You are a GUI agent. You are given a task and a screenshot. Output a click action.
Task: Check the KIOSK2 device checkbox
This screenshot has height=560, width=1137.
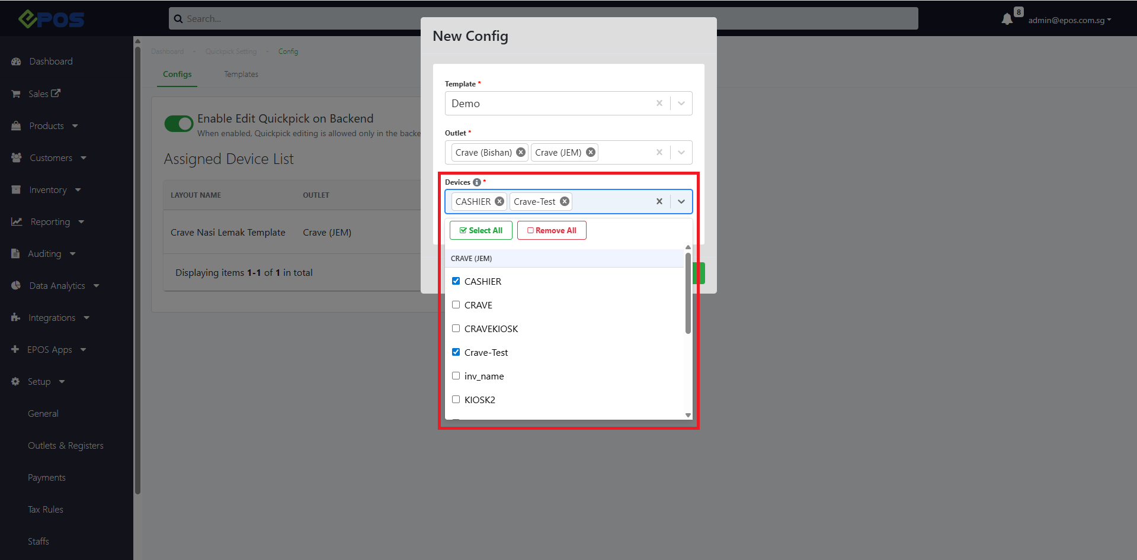(456, 400)
